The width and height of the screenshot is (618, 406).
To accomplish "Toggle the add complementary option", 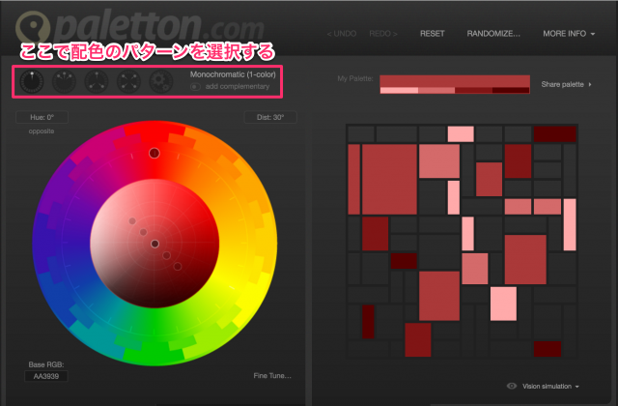I will coord(196,86).
